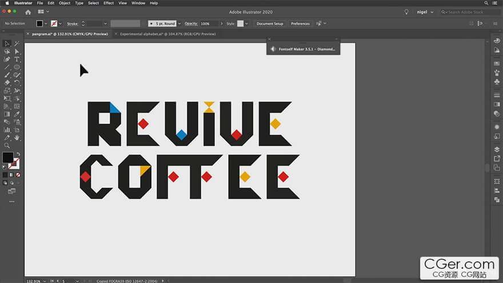This screenshot has height=283, width=503.
Task: Open the Align panel icon
Action: [497, 190]
